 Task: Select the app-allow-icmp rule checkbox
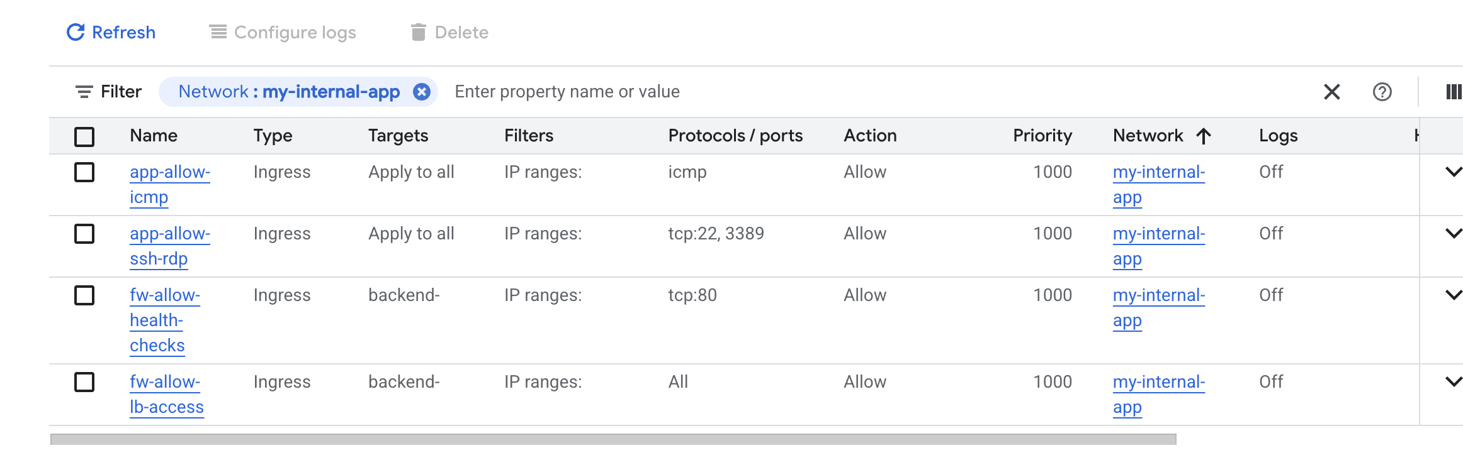(84, 172)
